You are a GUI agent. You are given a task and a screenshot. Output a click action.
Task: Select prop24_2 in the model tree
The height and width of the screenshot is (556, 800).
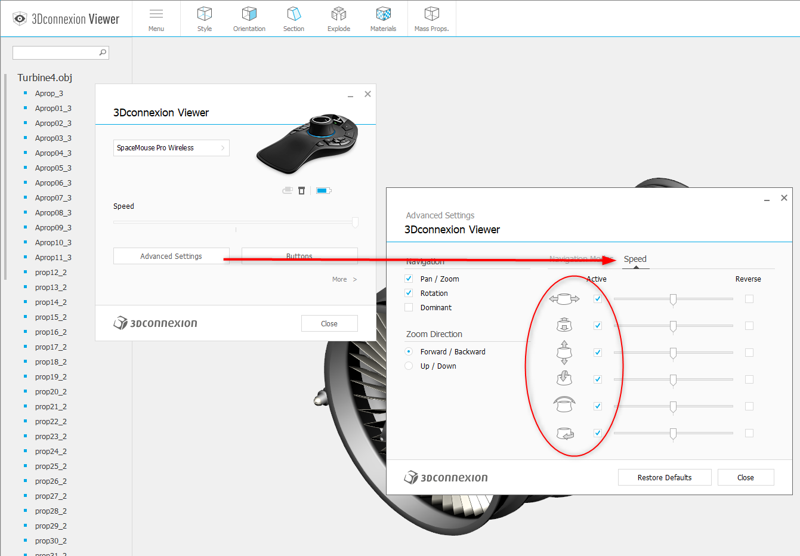[51, 451]
